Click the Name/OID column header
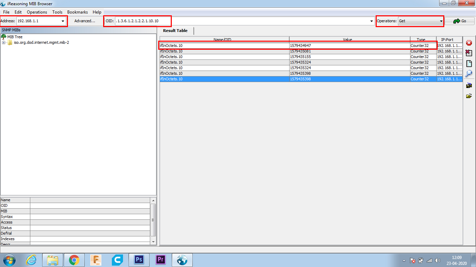This screenshot has width=476, height=267. tap(224, 39)
